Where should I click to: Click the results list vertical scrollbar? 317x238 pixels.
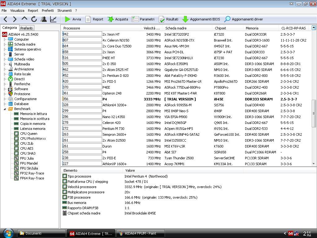click(x=314, y=108)
